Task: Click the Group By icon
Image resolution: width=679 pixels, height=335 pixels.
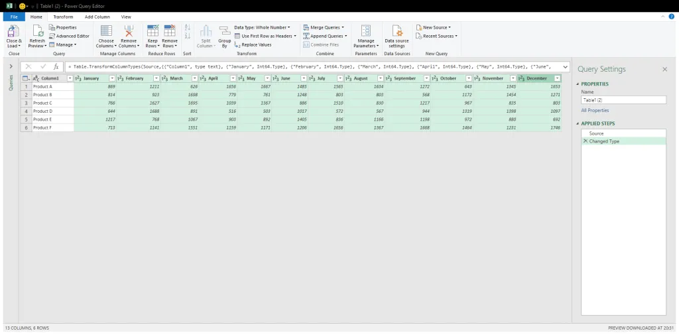Action: tap(224, 31)
